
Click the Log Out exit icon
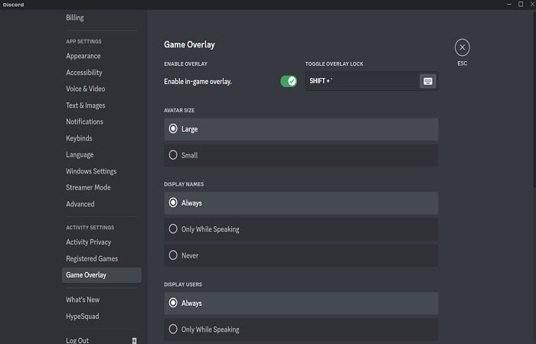click(x=134, y=340)
